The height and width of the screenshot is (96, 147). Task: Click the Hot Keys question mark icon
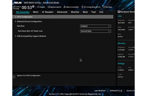(104, 7)
